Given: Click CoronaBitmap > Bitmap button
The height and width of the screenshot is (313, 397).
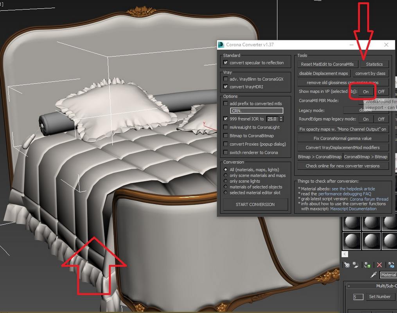Looking at the screenshot, I should [366, 157].
